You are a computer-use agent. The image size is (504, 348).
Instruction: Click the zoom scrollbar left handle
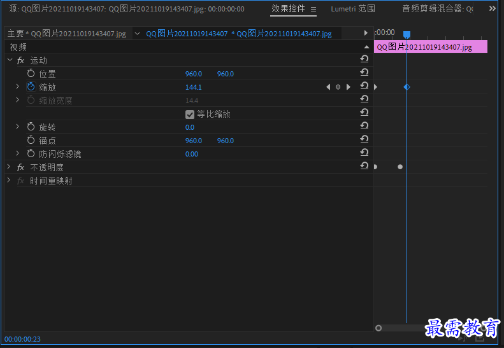click(378, 328)
